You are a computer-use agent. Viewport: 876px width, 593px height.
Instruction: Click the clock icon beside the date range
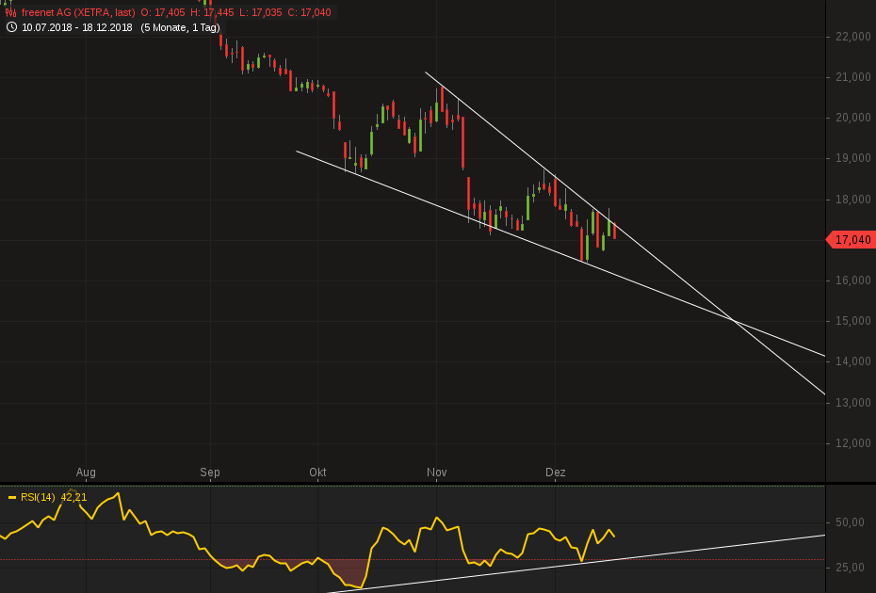[x=11, y=27]
